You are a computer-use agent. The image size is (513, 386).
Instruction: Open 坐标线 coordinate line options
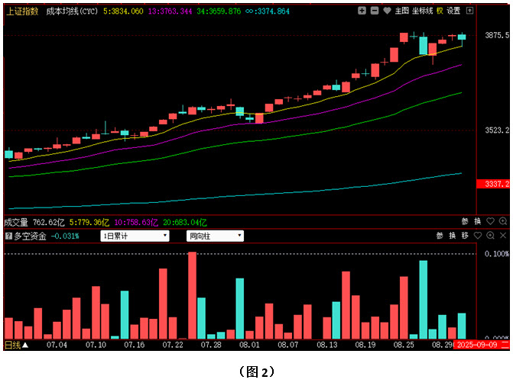pyautogui.click(x=422, y=11)
